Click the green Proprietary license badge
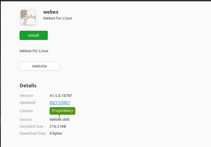The height and width of the screenshot is (147, 211). (62, 111)
